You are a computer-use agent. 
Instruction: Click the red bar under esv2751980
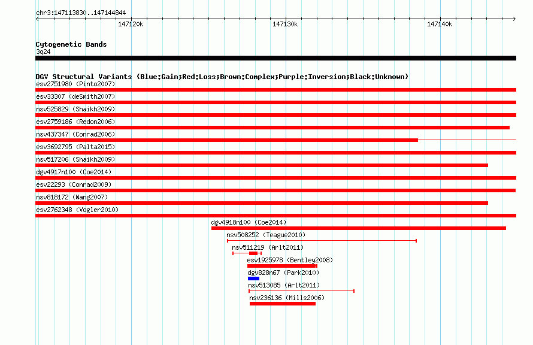click(x=275, y=90)
